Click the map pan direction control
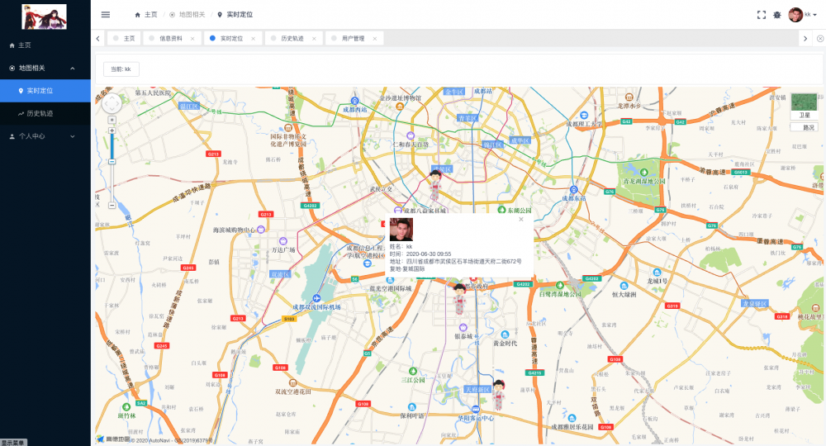 pos(112,103)
